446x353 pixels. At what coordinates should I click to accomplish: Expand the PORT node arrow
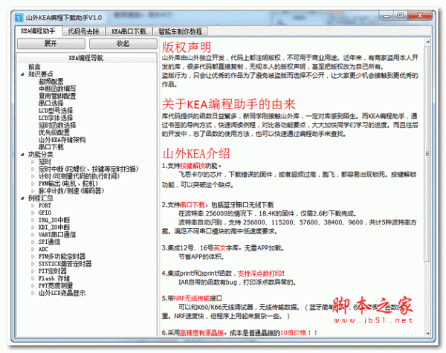(x=33, y=205)
